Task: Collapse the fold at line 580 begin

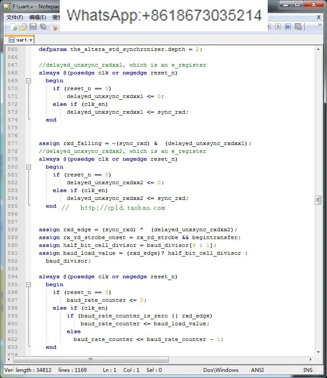Action: click(28, 167)
